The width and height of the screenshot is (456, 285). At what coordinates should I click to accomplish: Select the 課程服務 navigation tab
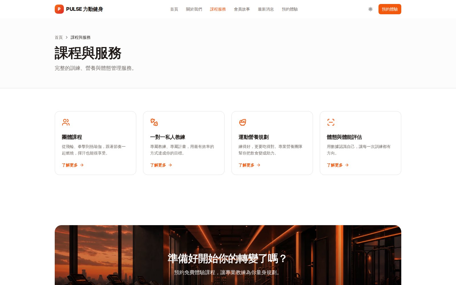tap(218, 9)
